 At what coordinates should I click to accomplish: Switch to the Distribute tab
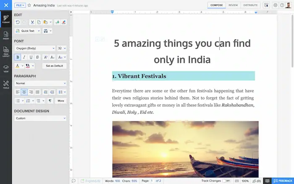point(250,5)
